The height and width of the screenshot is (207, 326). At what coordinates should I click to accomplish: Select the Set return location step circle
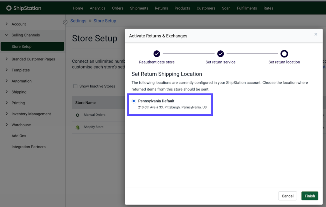pyautogui.click(x=284, y=54)
